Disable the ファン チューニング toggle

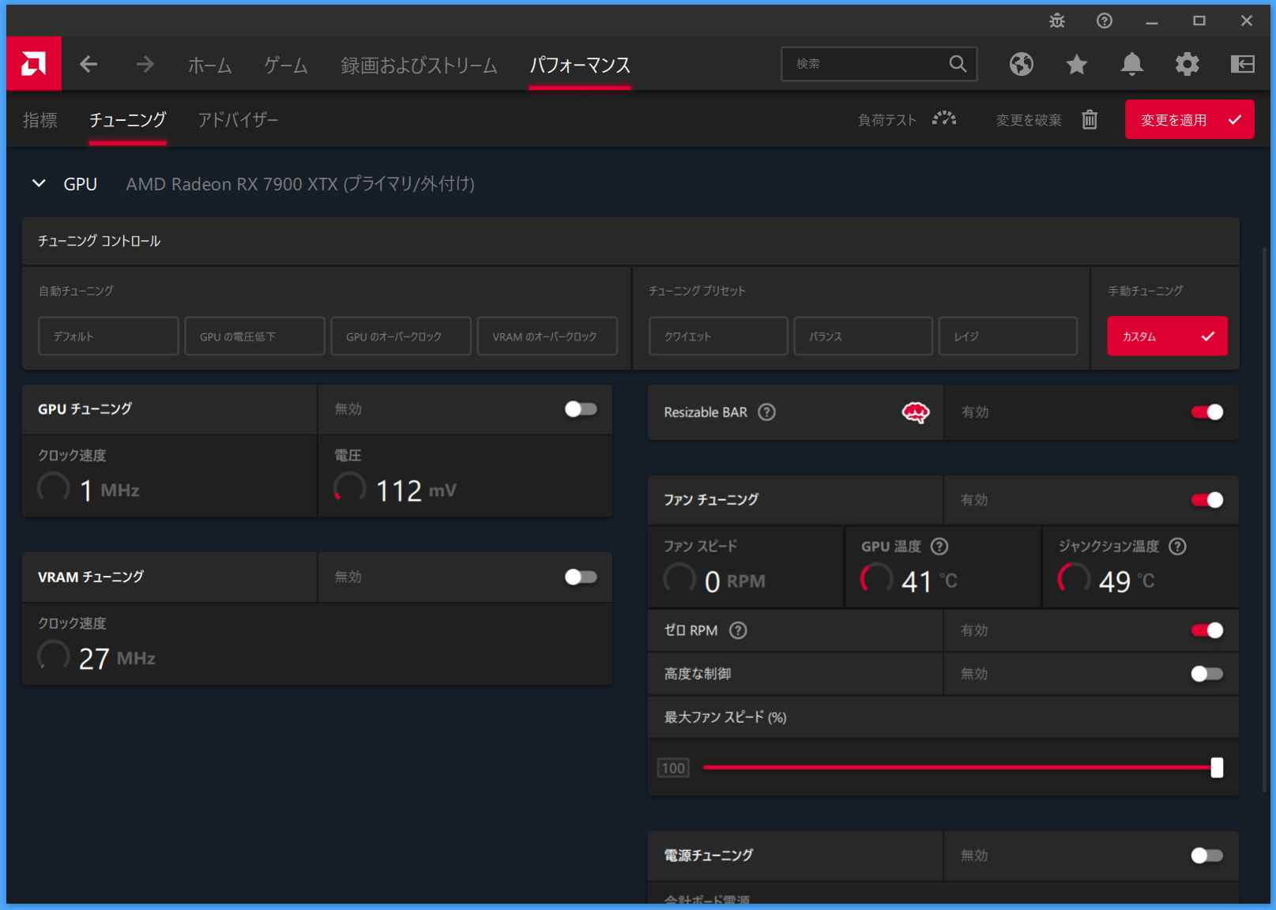1207,500
